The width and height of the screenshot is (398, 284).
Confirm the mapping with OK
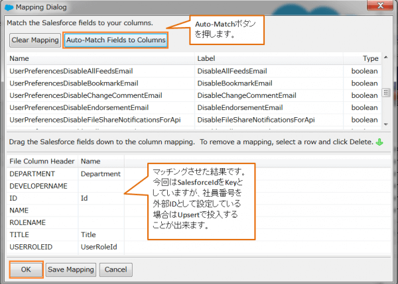26,269
